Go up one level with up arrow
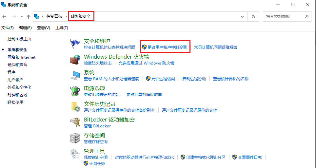Image resolution: width=316 pixels, height=168 pixels. (x=29, y=16)
